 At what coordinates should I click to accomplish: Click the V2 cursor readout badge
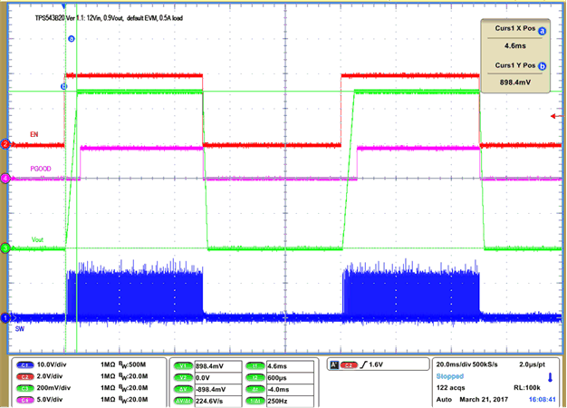pyautogui.click(x=183, y=377)
